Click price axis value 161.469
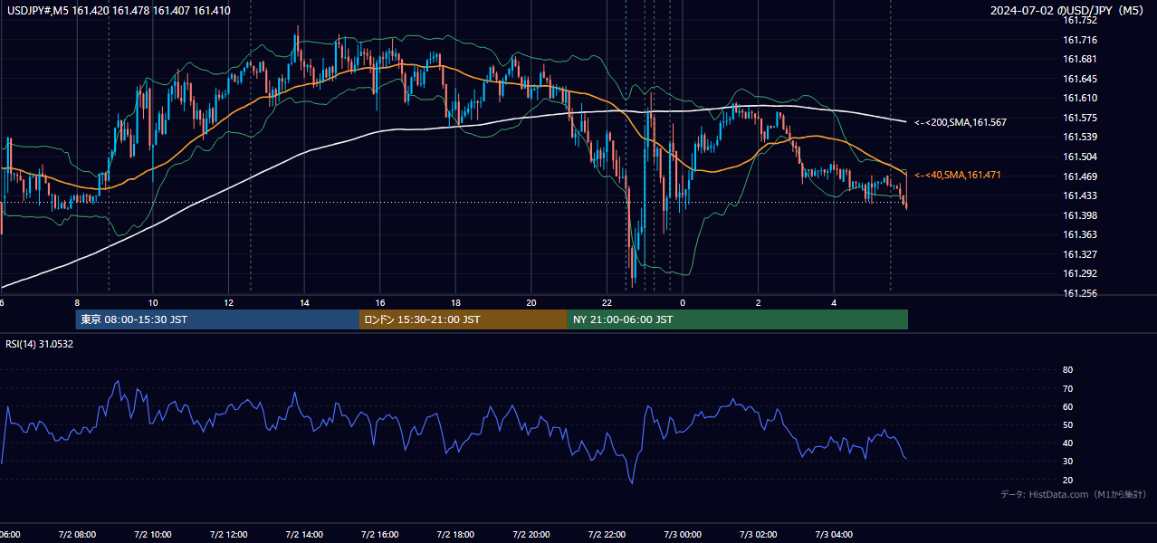Image resolution: width=1157 pixels, height=543 pixels. click(x=1079, y=176)
